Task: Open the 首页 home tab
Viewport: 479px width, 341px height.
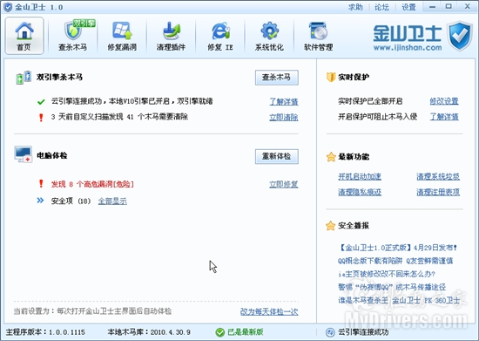Action: click(24, 36)
